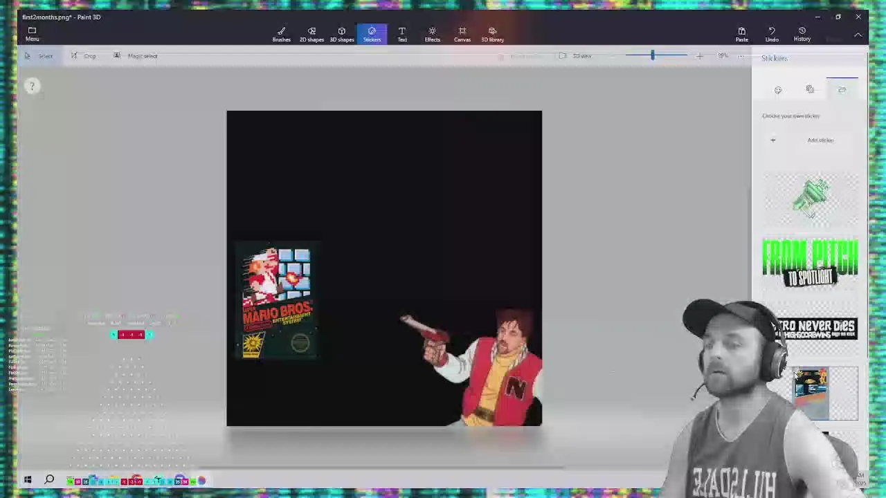Open Windows taskbar search

pyautogui.click(x=49, y=479)
